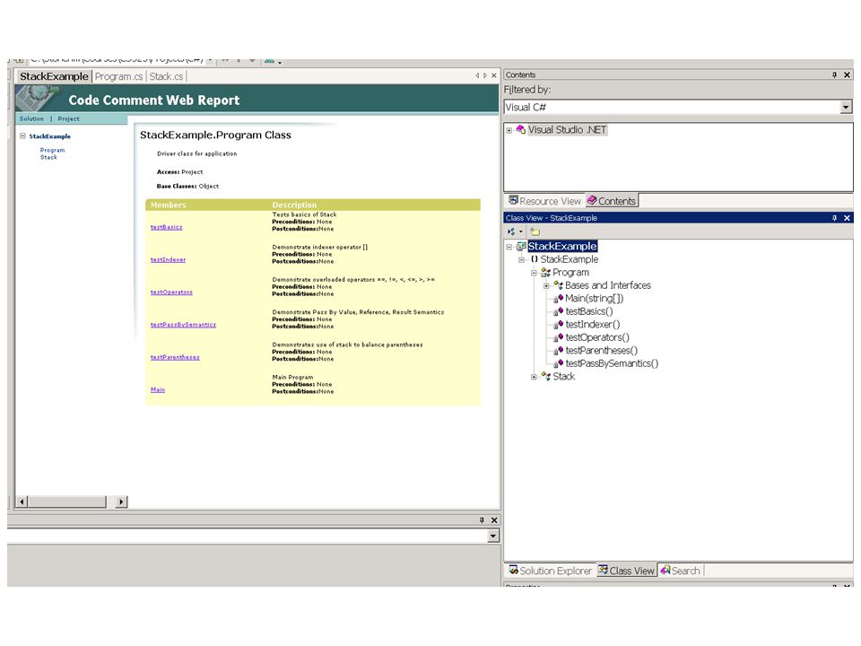Viewport: 861px width, 646px height.
Task: Close the StackExample document with tab-strip X
Action: [x=493, y=75]
